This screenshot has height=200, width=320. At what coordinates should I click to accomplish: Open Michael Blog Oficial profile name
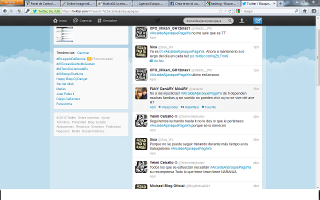167,185
